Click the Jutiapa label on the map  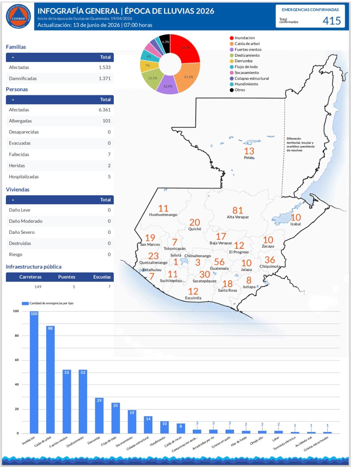249,287
